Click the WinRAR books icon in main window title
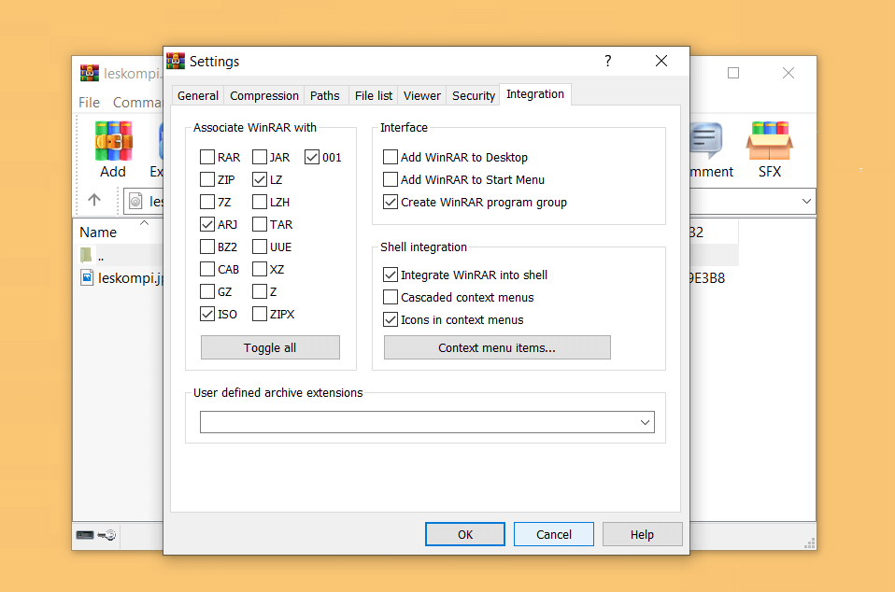 (x=90, y=73)
